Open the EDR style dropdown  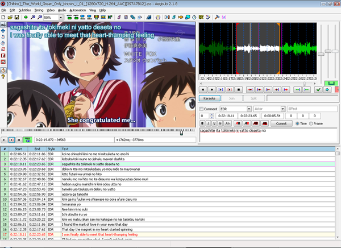coord(249,109)
